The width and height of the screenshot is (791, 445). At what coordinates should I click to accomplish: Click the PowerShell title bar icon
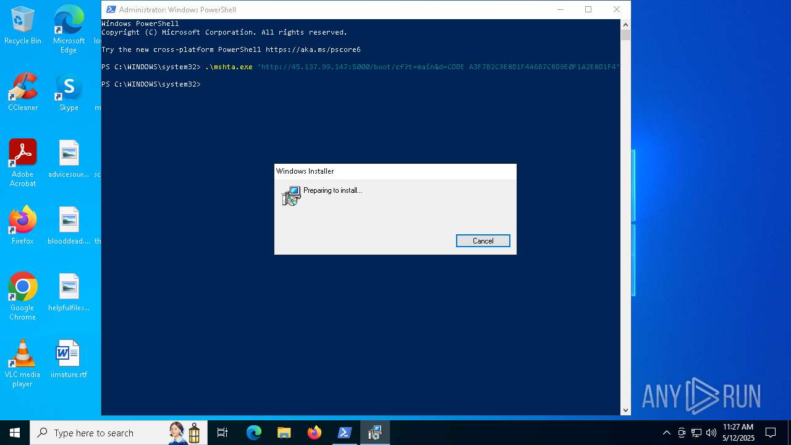coord(111,9)
